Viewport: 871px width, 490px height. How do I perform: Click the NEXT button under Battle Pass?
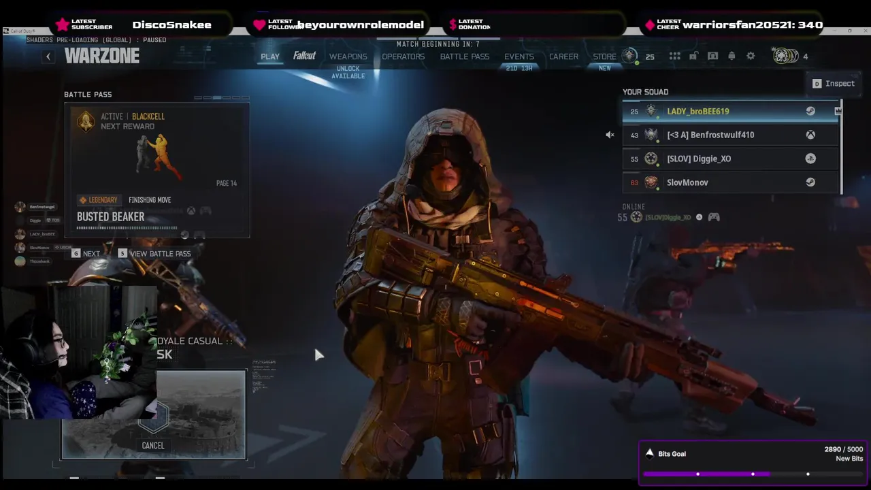click(86, 253)
